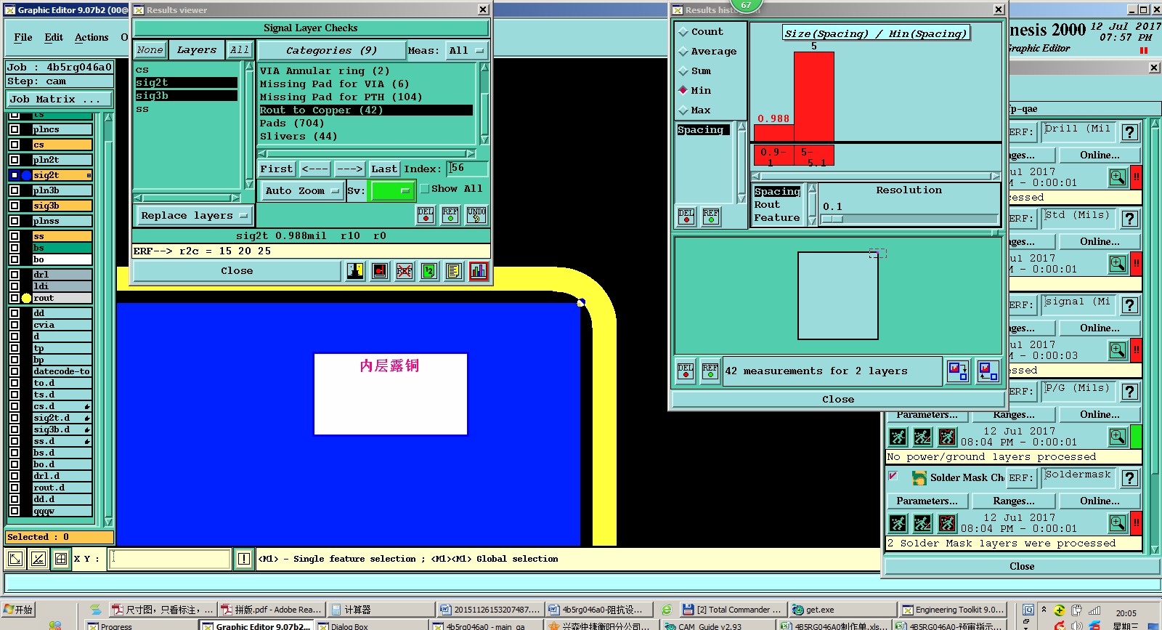Open Total Commander from the taskbar
Image resolution: width=1162 pixels, height=630 pixels.
(732, 610)
